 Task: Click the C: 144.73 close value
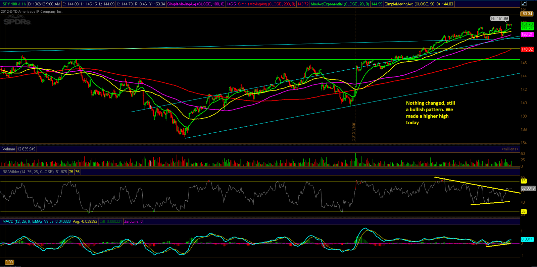(x=125, y=4)
